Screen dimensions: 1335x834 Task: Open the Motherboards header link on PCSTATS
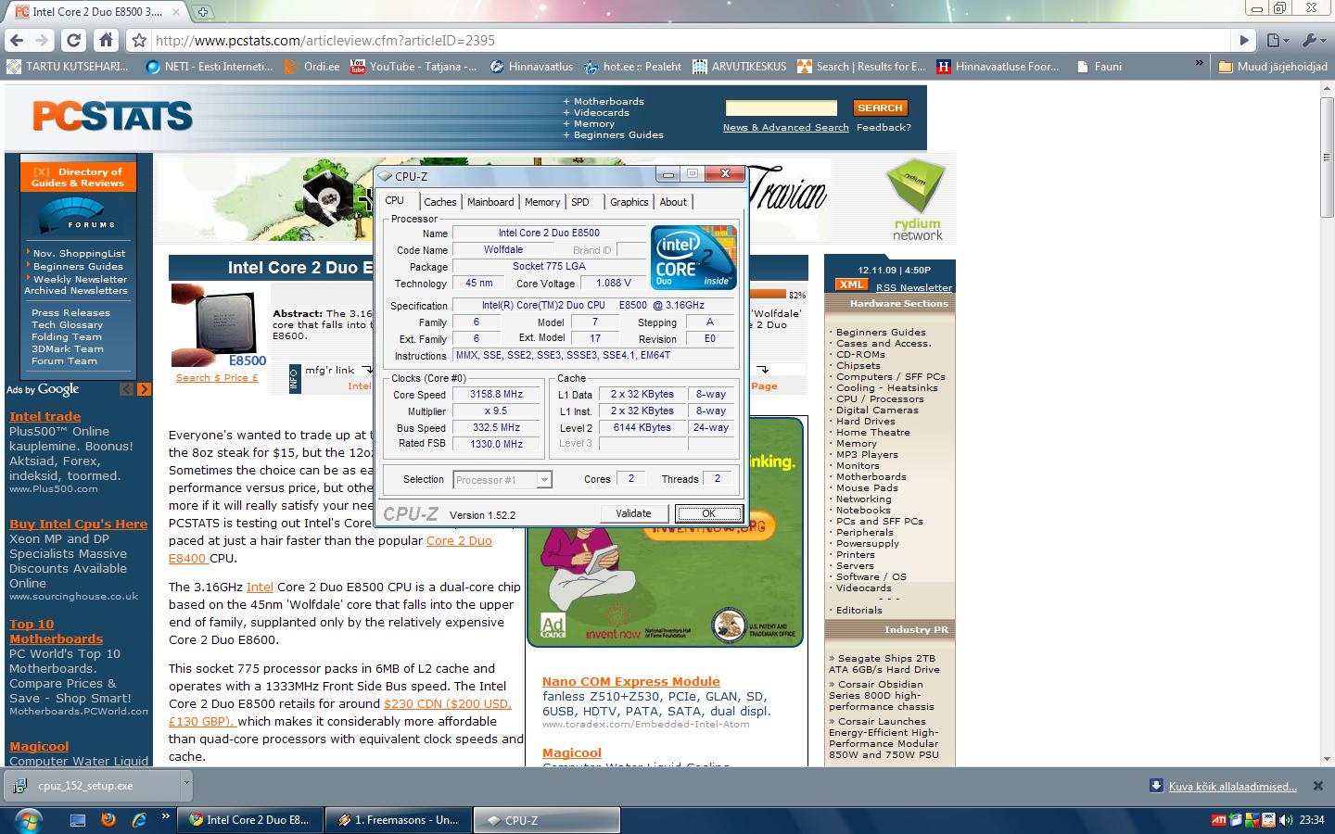point(608,102)
